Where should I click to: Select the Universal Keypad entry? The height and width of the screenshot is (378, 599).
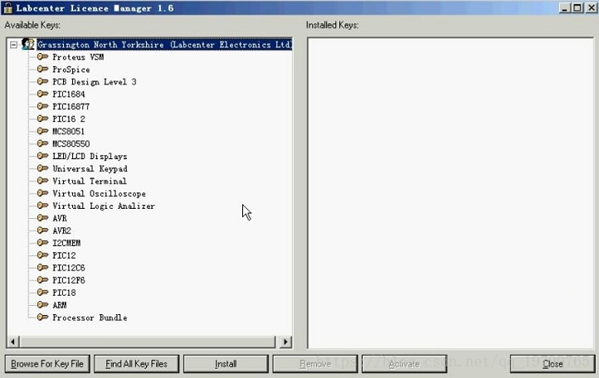pyautogui.click(x=90, y=169)
